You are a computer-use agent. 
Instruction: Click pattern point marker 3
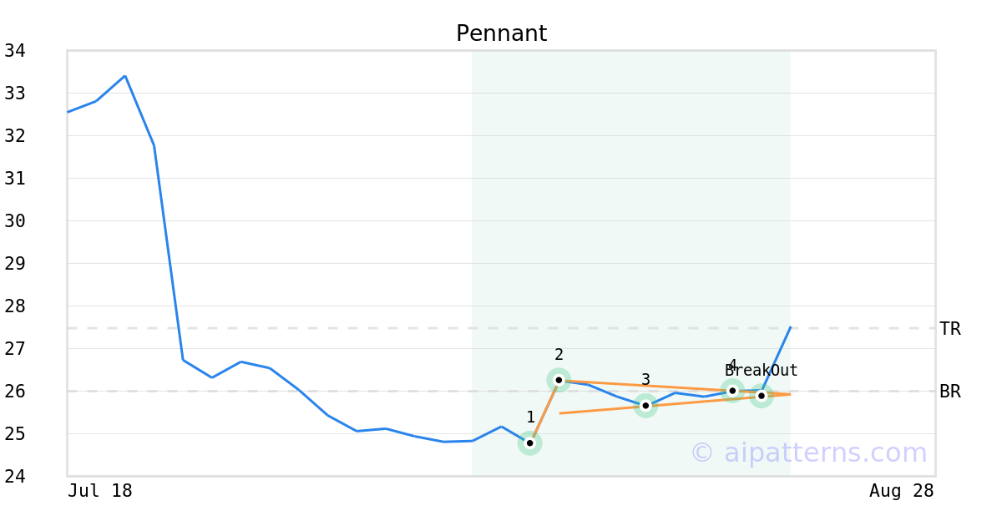(x=645, y=406)
